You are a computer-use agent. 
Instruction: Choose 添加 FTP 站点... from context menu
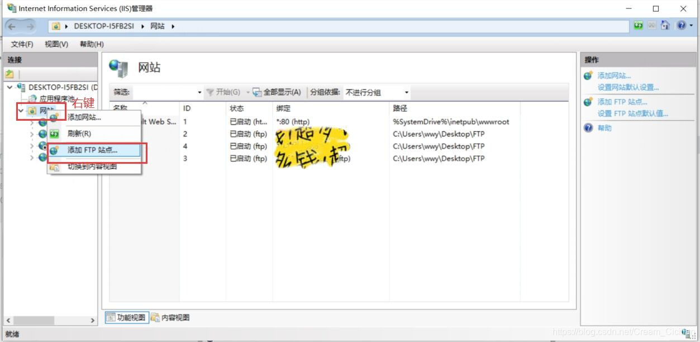94,150
